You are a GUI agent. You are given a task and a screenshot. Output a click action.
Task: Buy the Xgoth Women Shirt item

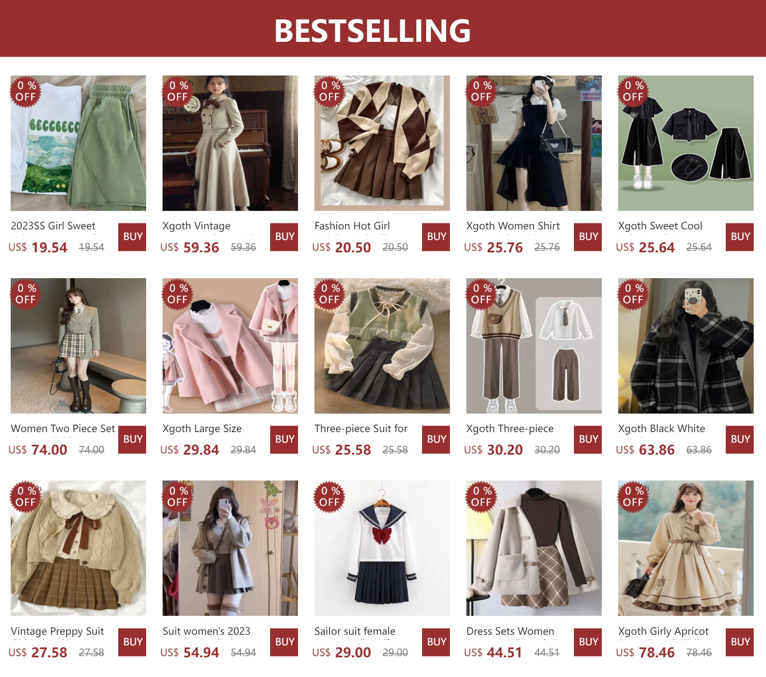pyautogui.click(x=588, y=237)
